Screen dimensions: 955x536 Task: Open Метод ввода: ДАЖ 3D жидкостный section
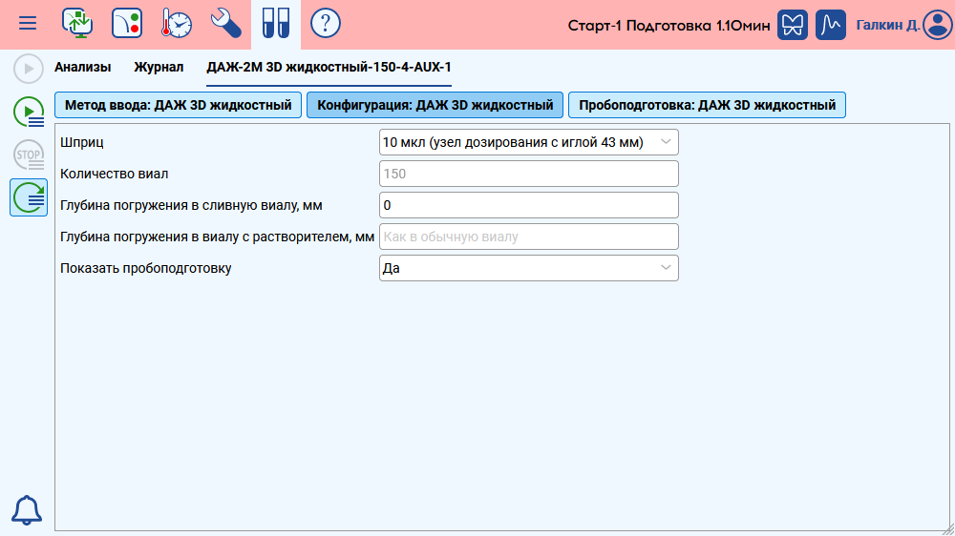tap(179, 105)
